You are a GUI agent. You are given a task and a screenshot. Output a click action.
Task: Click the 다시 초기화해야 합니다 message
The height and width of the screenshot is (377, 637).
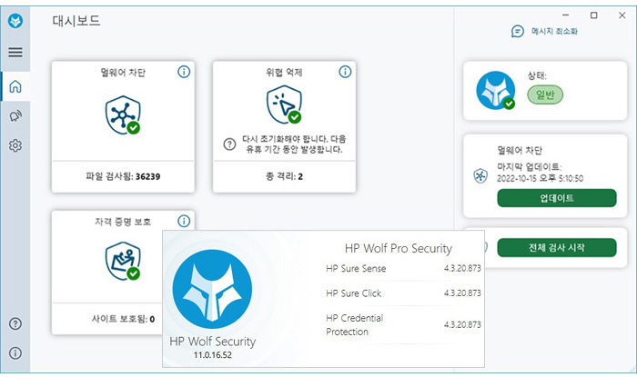point(294,144)
